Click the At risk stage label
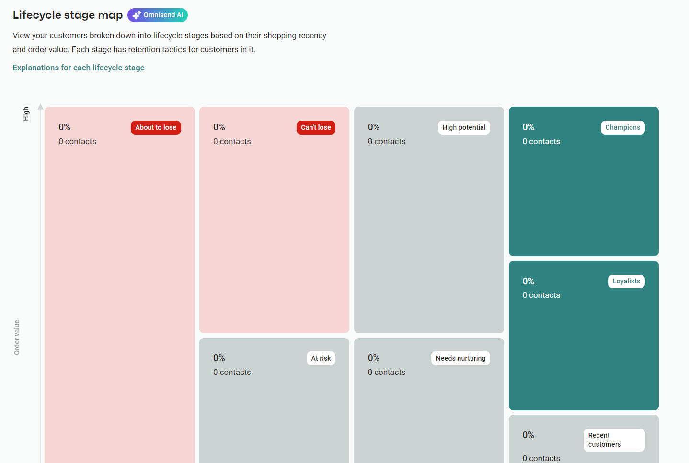Viewport: 689px width, 463px height. tap(321, 358)
